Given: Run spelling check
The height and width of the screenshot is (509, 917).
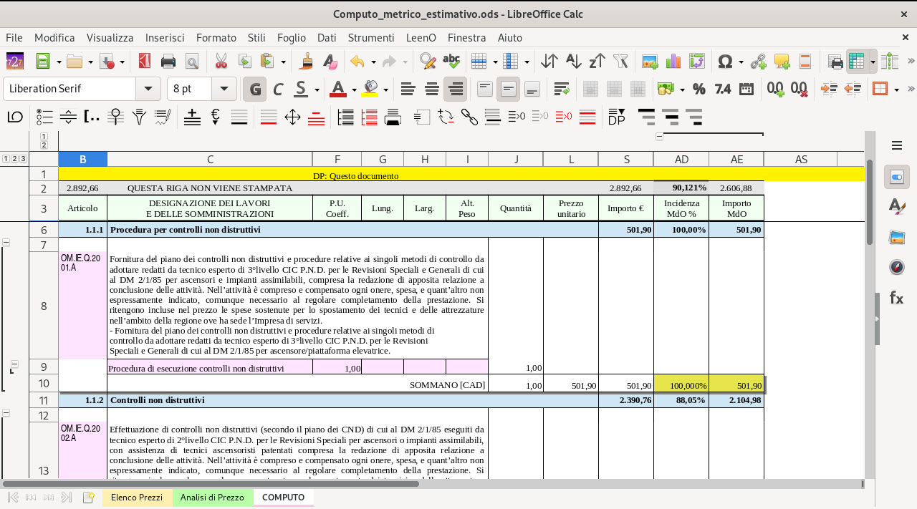Looking at the screenshot, I should [x=451, y=62].
